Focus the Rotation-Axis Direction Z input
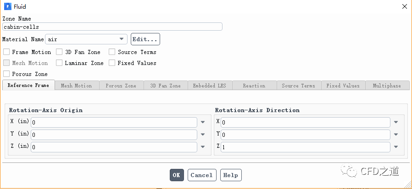 tap(305, 147)
